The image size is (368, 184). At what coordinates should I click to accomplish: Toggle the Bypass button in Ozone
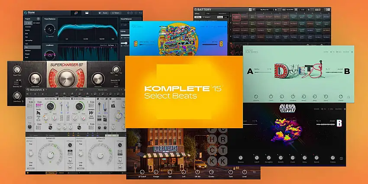(x=103, y=13)
